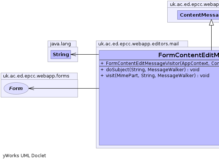Click the generalization line to ContentMessage

tap(211, 38)
